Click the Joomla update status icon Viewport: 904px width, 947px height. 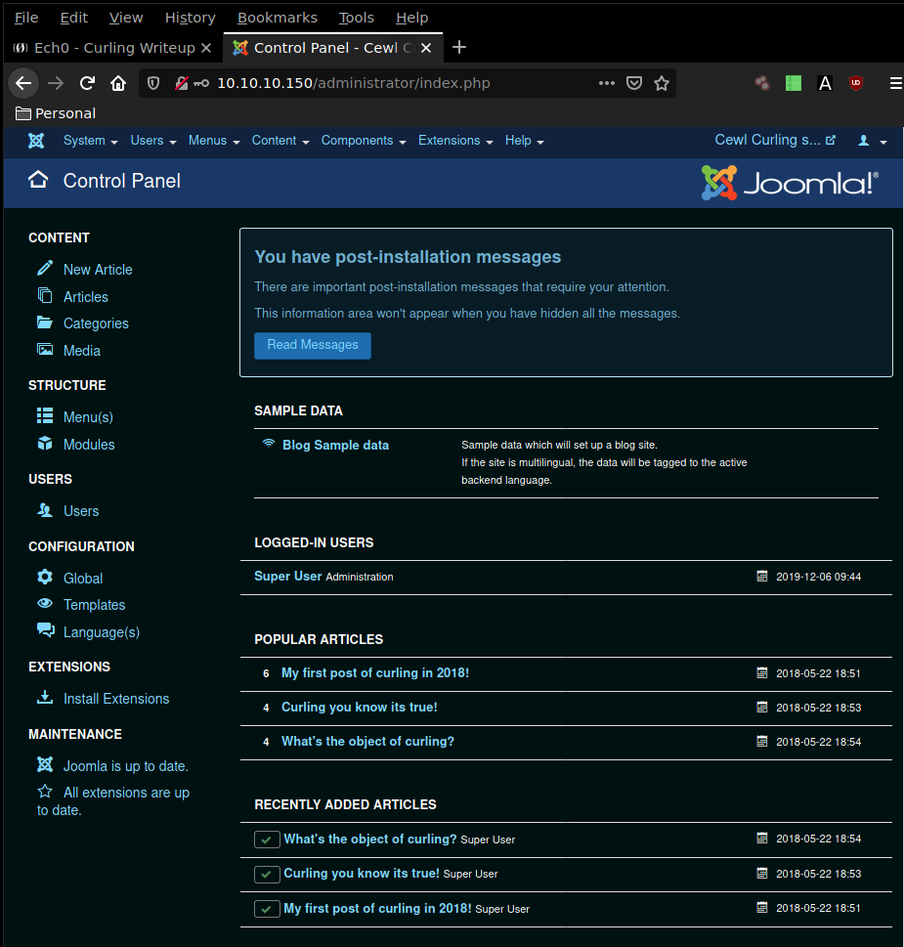coord(45,764)
